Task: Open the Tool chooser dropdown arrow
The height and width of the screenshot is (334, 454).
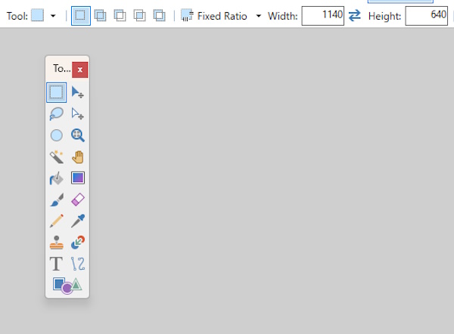Action: coord(53,16)
